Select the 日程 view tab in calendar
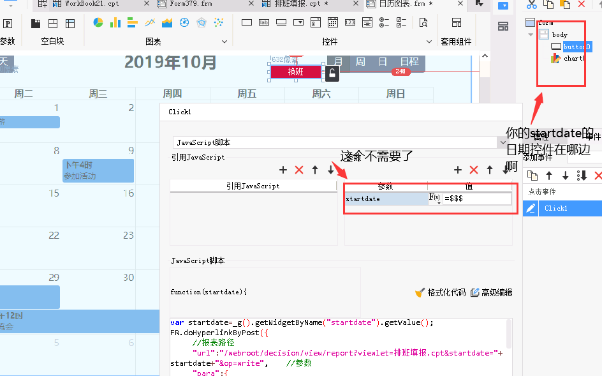The image size is (602, 376). pos(409,61)
